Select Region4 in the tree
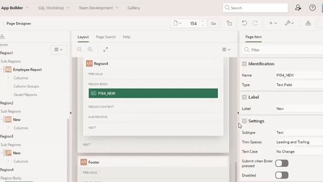Screen dimensions: 323x182 pos(7,170)
